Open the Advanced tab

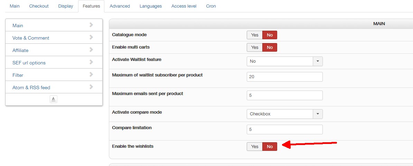tap(120, 6)
